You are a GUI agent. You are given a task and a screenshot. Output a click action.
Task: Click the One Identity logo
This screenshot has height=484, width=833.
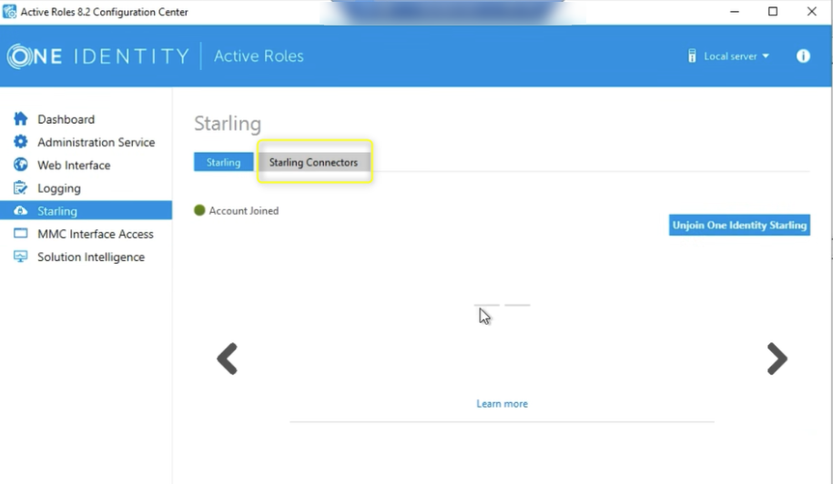tap(98, 56)
